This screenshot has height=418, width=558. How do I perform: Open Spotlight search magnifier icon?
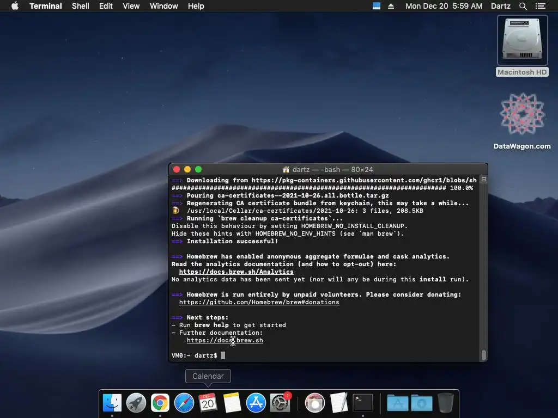tap(523, 6)
